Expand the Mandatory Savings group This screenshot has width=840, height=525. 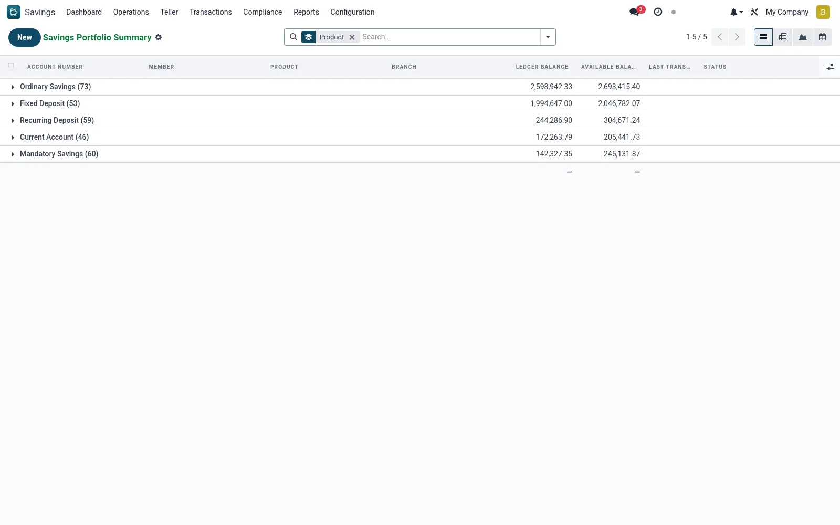click(x=59, y=154)
